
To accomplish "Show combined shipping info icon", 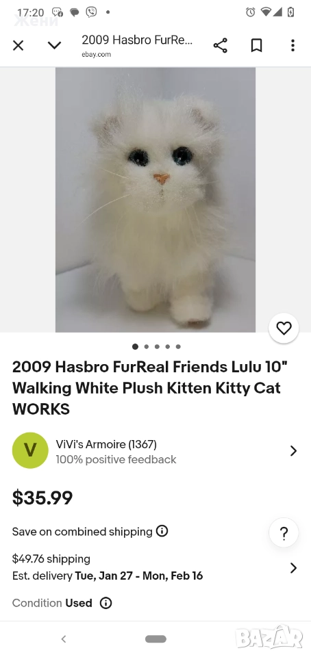I will click(162, 531).
